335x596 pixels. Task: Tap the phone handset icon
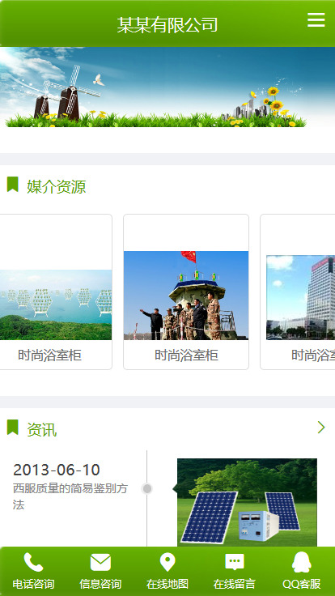pyautogui.click(x=33, y=562)
